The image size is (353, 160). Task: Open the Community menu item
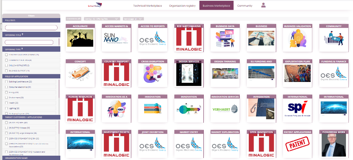pos(244,6)
